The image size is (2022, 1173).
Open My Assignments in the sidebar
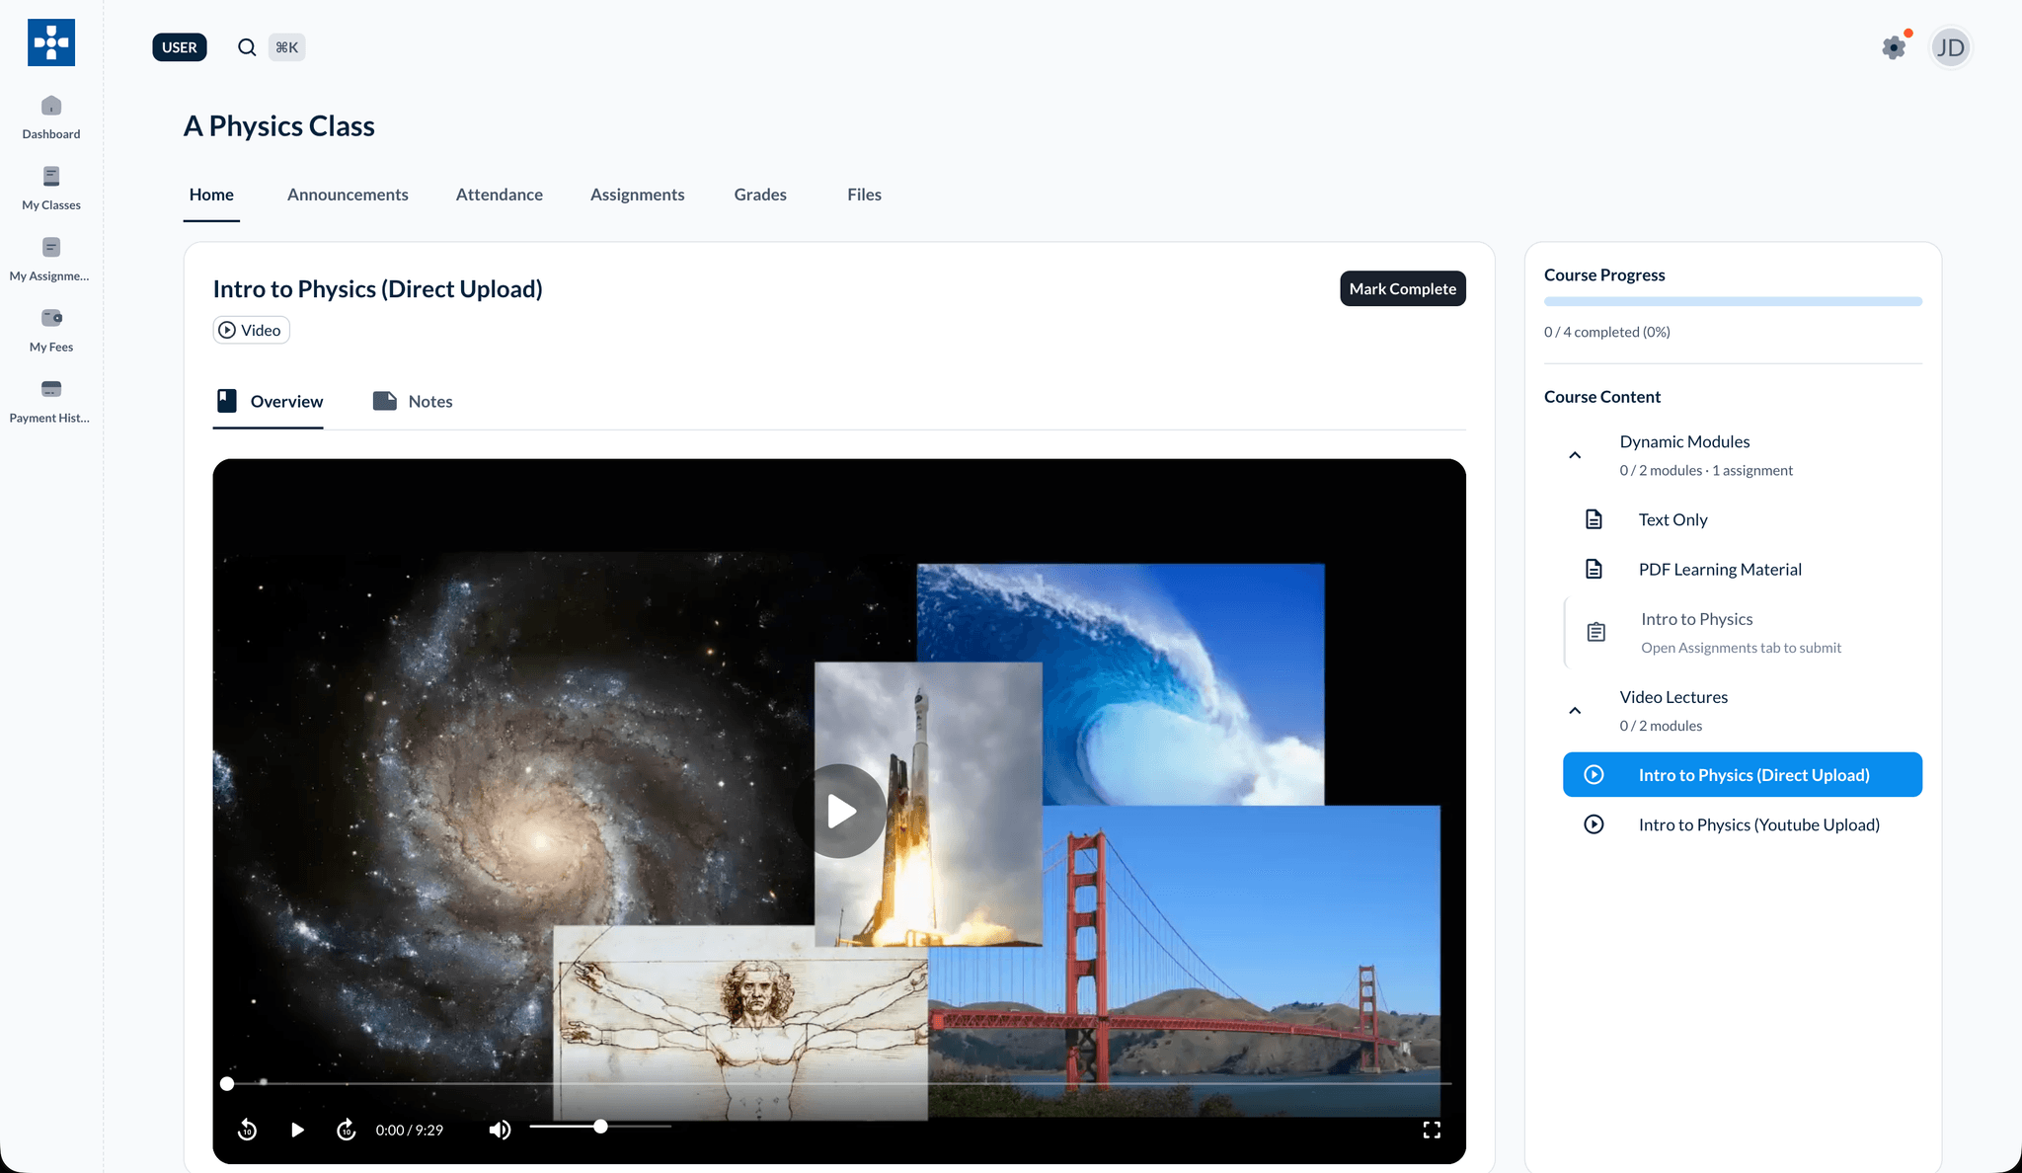51,260
